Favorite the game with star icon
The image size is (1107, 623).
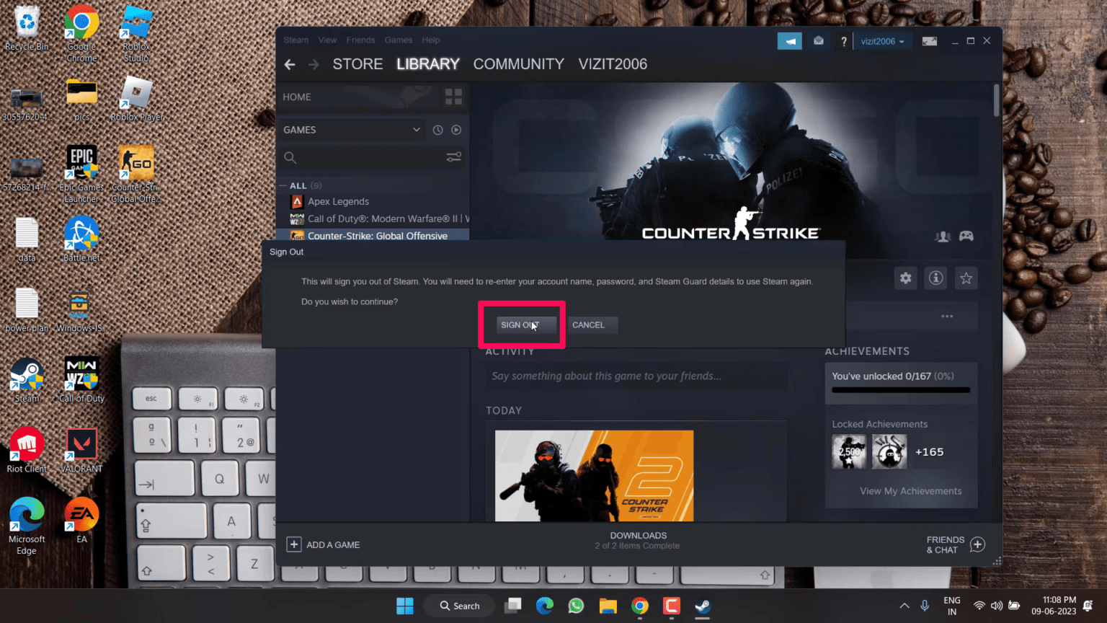point(966,278)
